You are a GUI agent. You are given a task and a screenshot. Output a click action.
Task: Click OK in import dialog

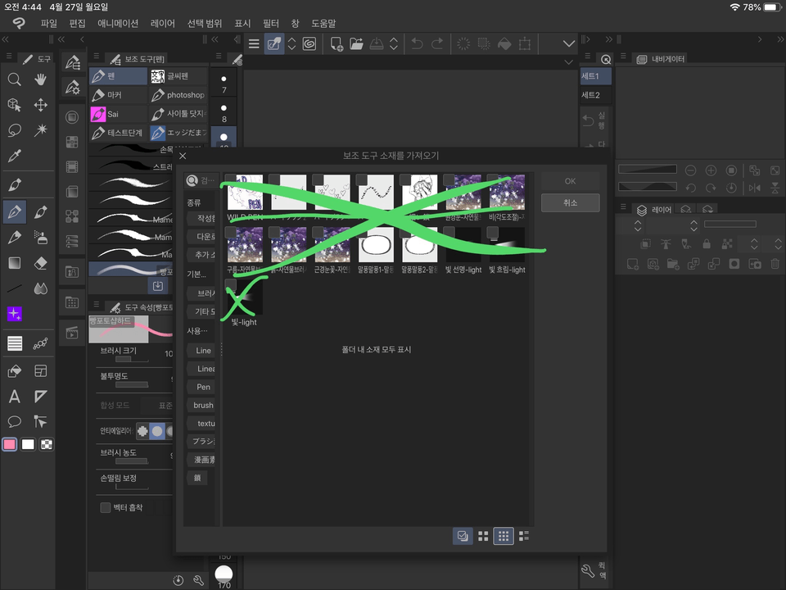(x=570, y=181)
